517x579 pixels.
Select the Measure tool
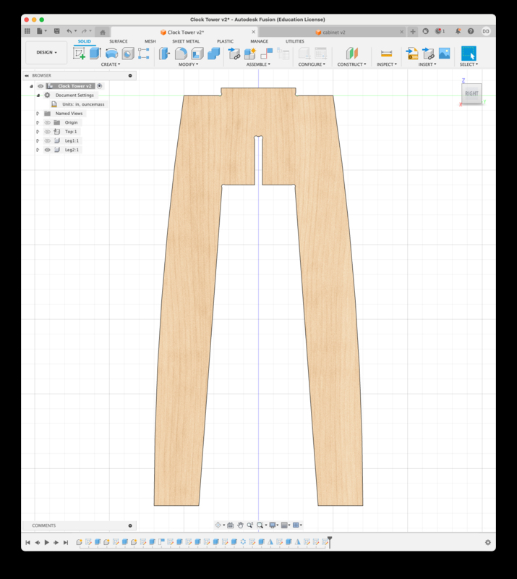[x=386, y=54]
